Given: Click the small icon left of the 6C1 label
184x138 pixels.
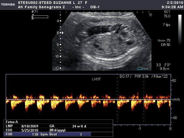Looking at the screenshot, I should [150, 15].
